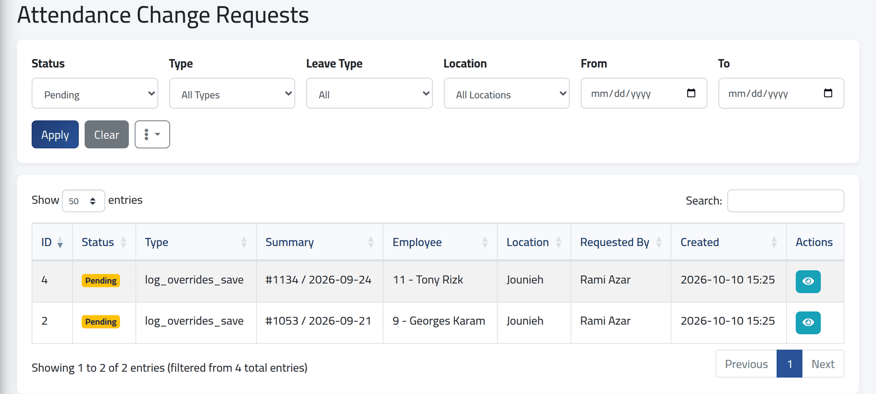Click the Pending badge for Tony Rizk

pos(101,281)
